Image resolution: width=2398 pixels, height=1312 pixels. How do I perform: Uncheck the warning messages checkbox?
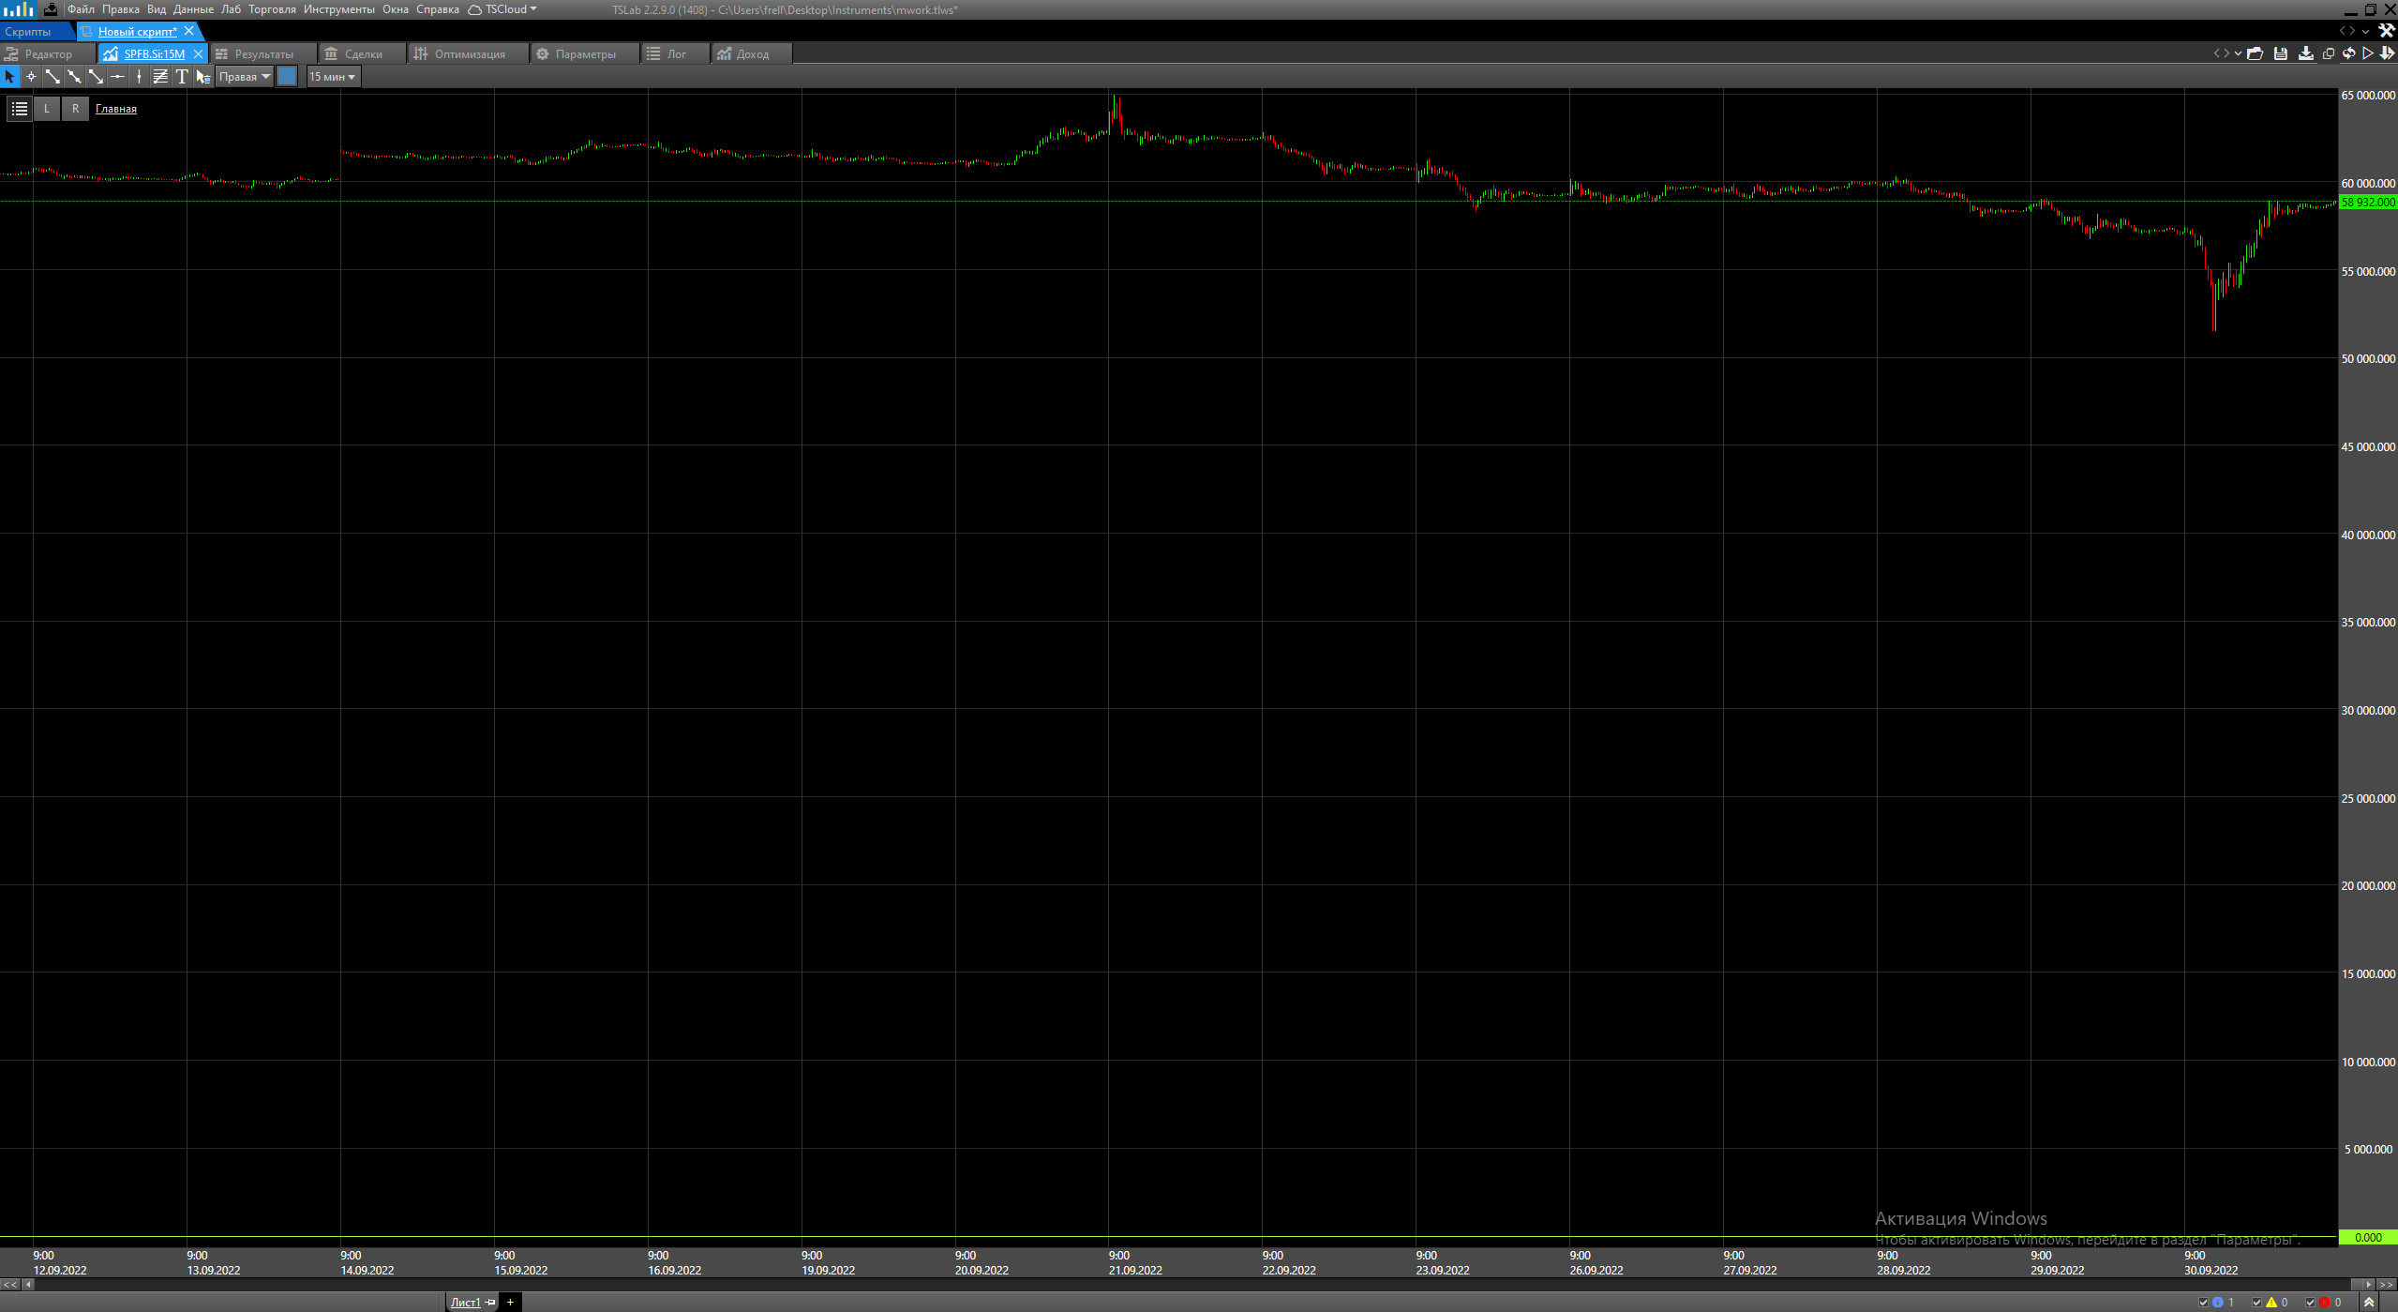click(x=2256, y=1302)
